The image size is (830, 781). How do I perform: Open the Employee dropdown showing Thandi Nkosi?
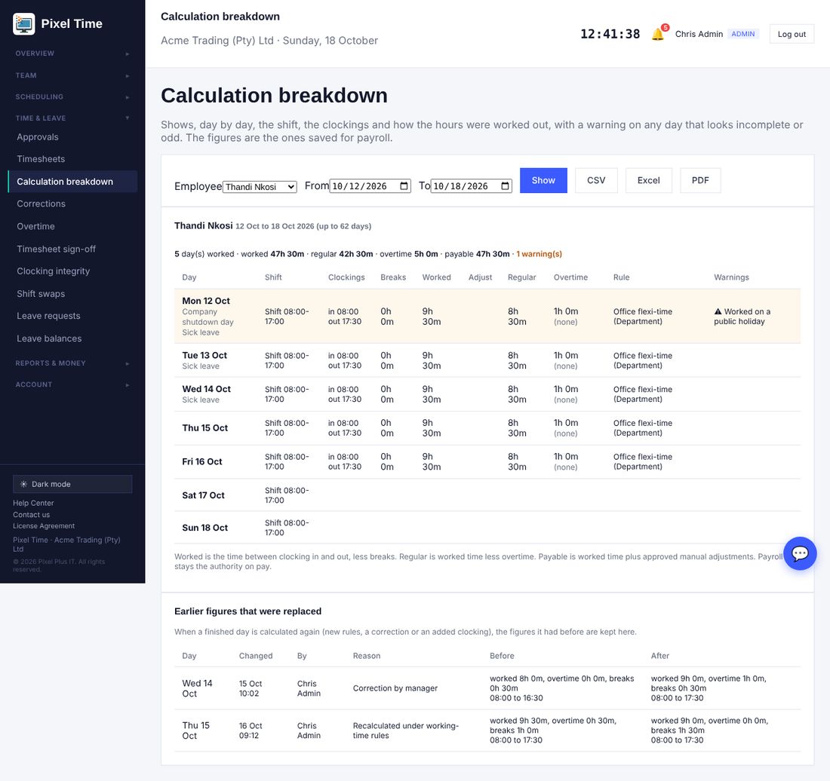[260, 187]
